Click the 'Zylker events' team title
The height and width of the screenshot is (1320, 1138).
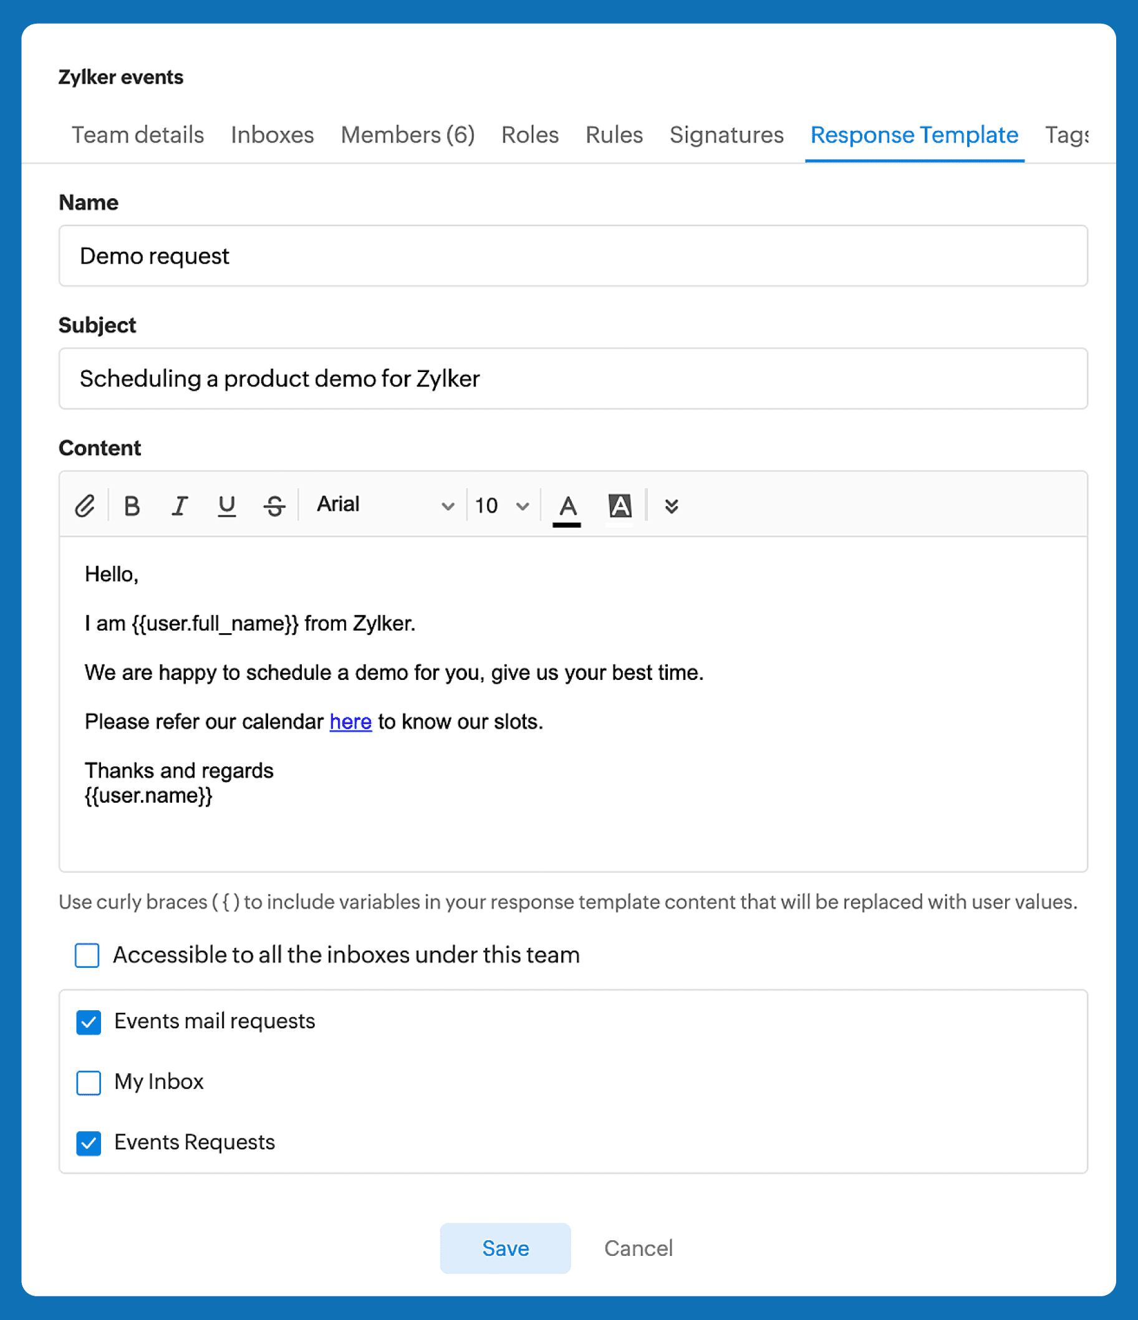(121, 77)
